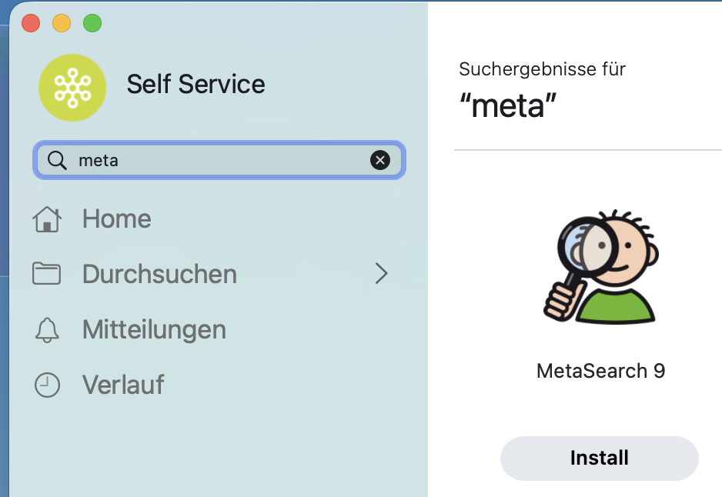Clear the search text with the X button
This screenshot has width=722, height=497.
click(x=379, y=160)
